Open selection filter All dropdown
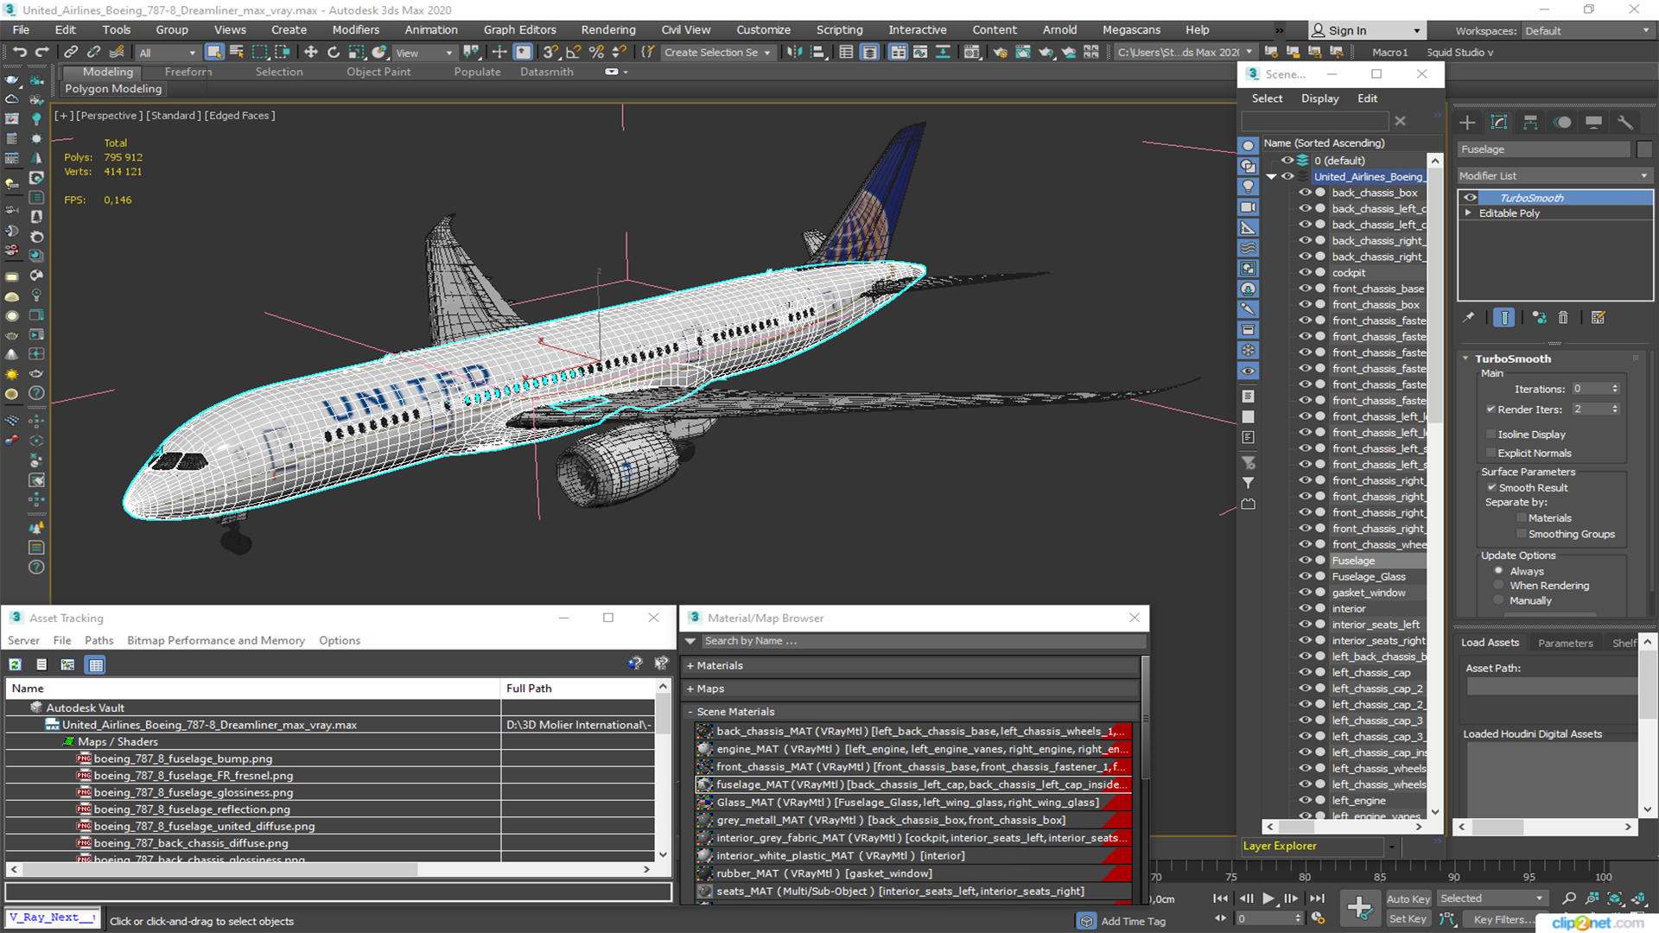The image size is (1659, 933). (x=167, y=53)
